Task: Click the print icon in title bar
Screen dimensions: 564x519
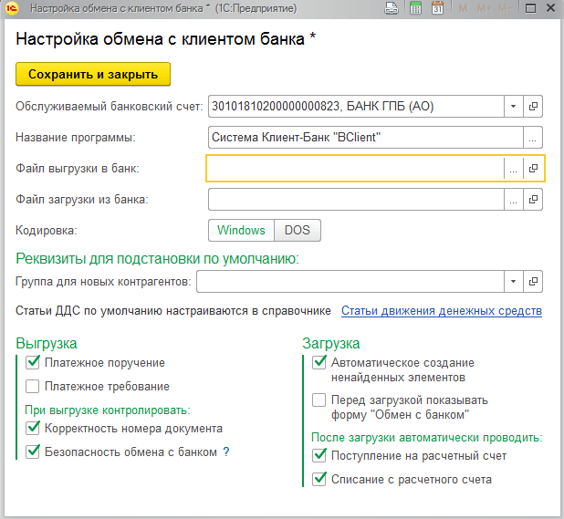Action: tap(392, 8)
